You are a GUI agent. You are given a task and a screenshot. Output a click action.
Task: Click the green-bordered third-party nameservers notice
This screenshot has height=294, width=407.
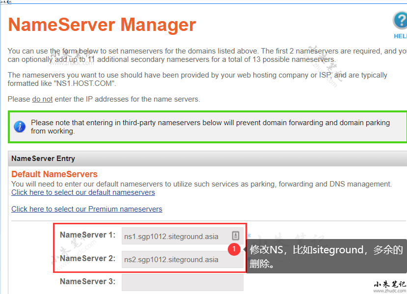[x=207, y=127]
